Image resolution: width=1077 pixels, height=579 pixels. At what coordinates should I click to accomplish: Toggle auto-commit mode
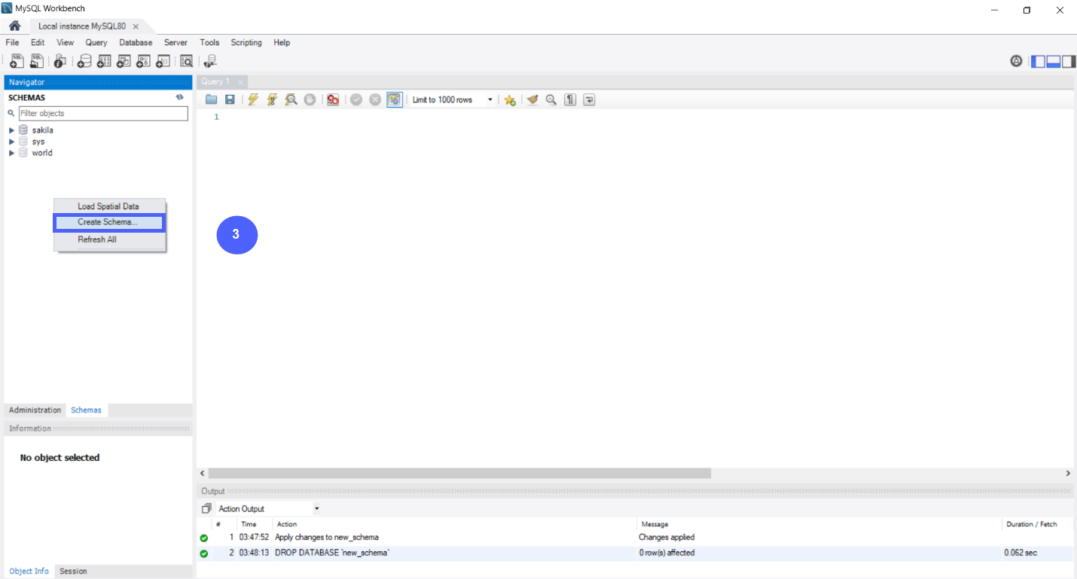[x=395, y=99]
